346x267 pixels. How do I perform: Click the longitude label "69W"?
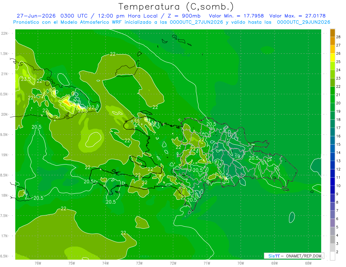click(x=274, y=263)
